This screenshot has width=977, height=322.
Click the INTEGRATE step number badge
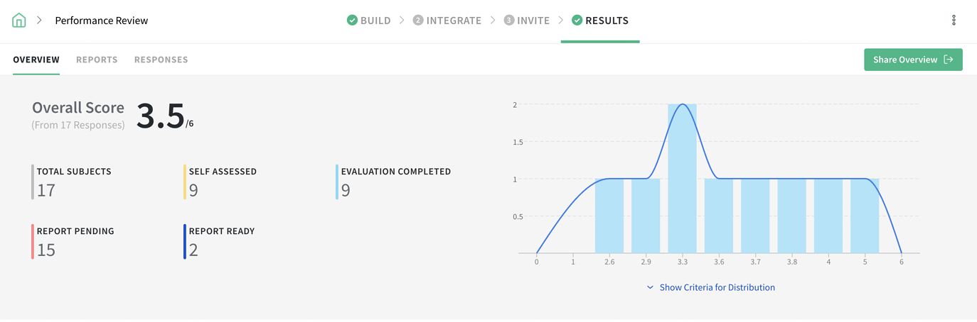418,21
